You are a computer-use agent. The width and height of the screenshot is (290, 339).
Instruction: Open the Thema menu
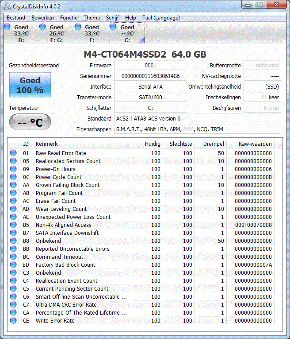coord(92,18)
